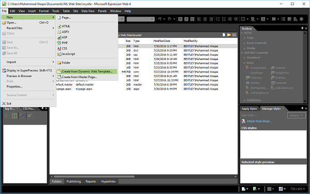Toggle Align Text Right in the toolbar

point(211,19)
